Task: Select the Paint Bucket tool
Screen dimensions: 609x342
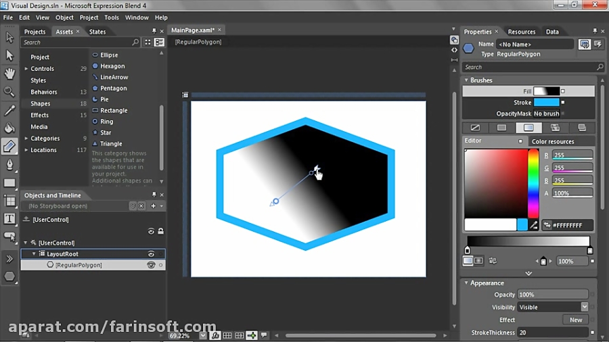Action: [x=9, y=128]
